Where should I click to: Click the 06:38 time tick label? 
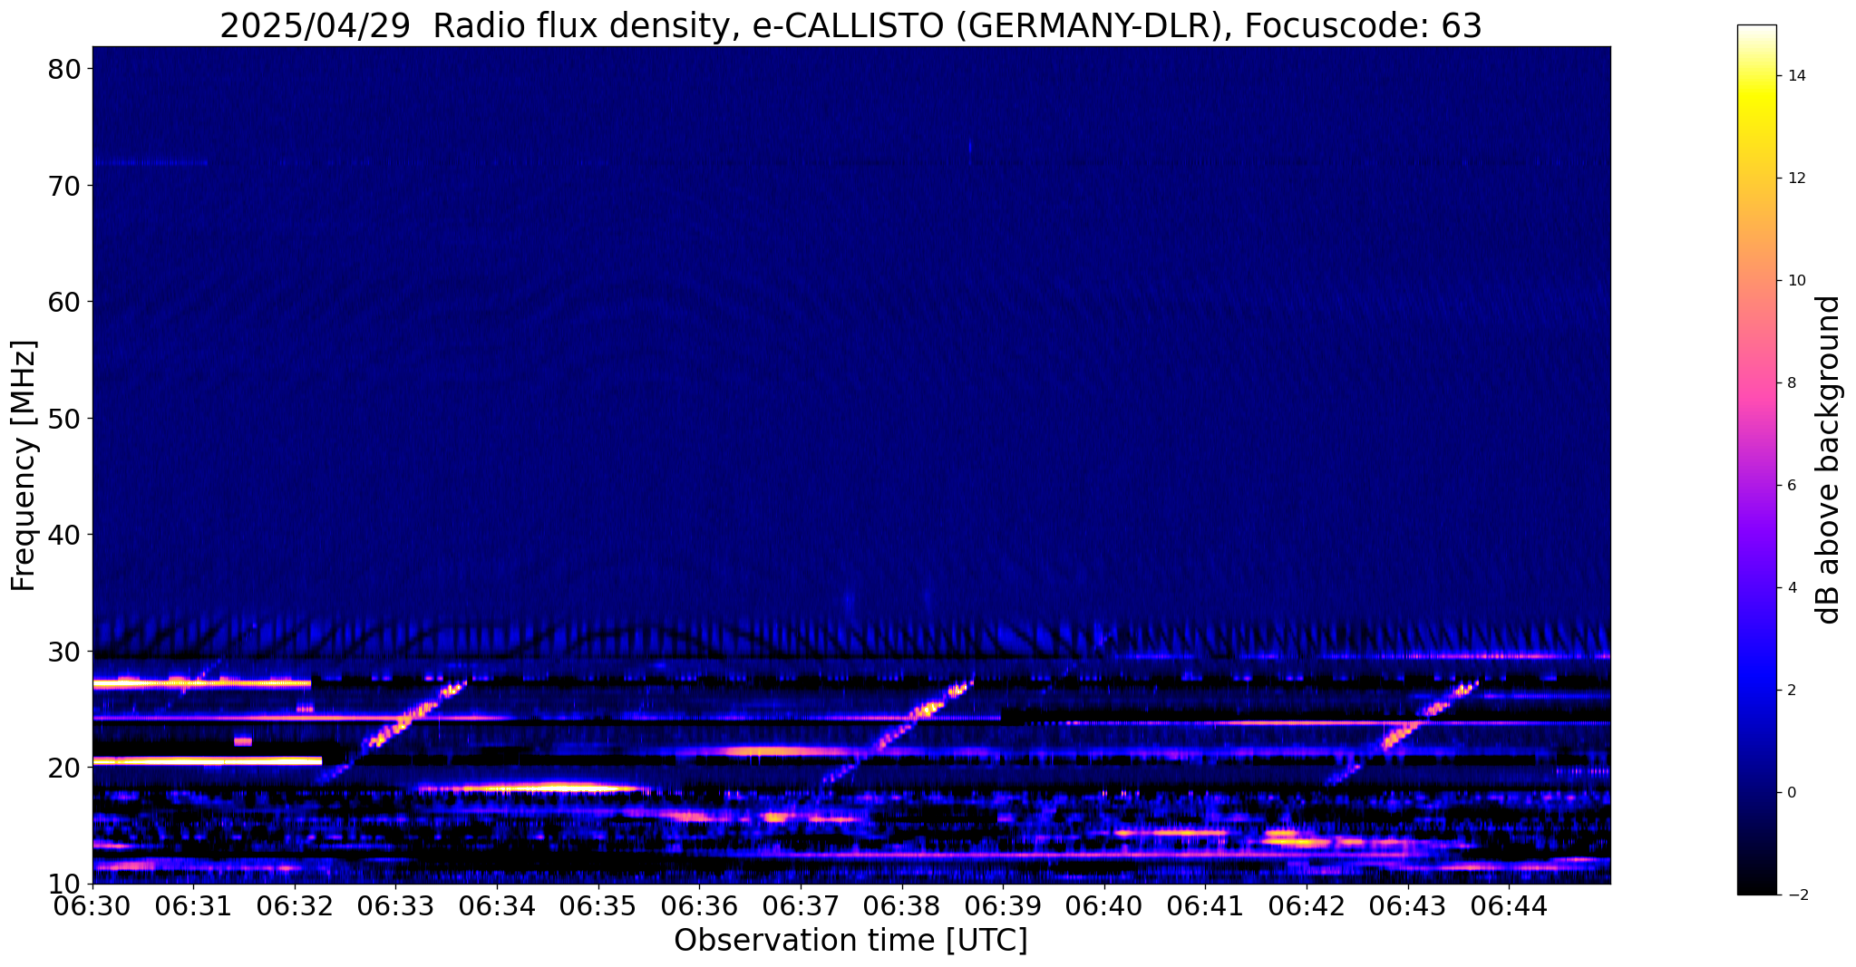coord(901,905)
